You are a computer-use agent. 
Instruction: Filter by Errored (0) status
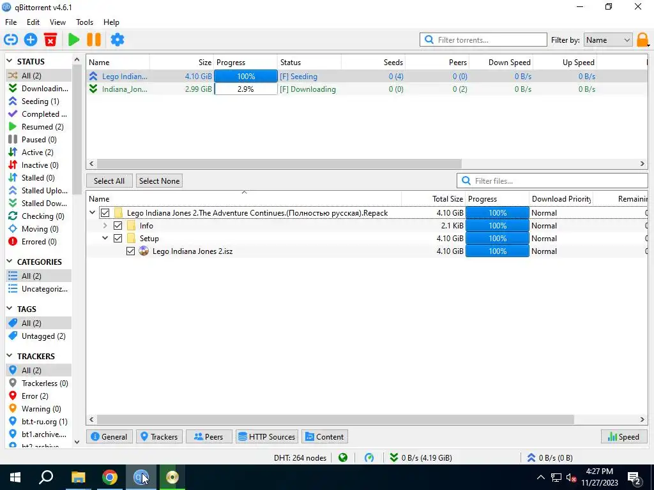[38, 242]
